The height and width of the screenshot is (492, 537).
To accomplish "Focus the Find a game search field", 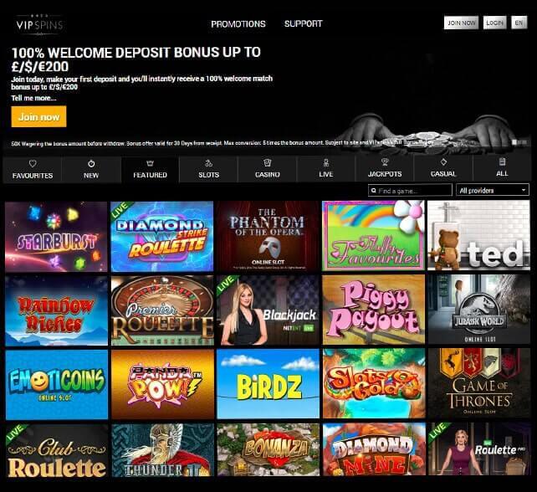I will 410,190.
